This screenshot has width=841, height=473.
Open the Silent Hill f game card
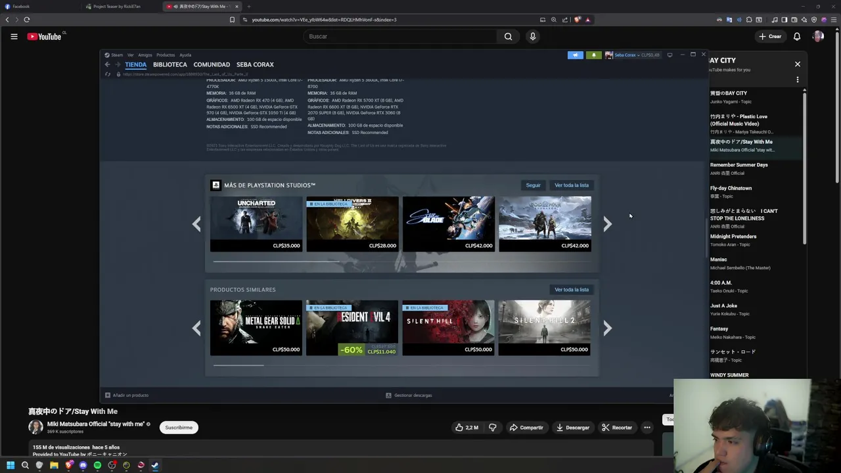pos(449,328)
